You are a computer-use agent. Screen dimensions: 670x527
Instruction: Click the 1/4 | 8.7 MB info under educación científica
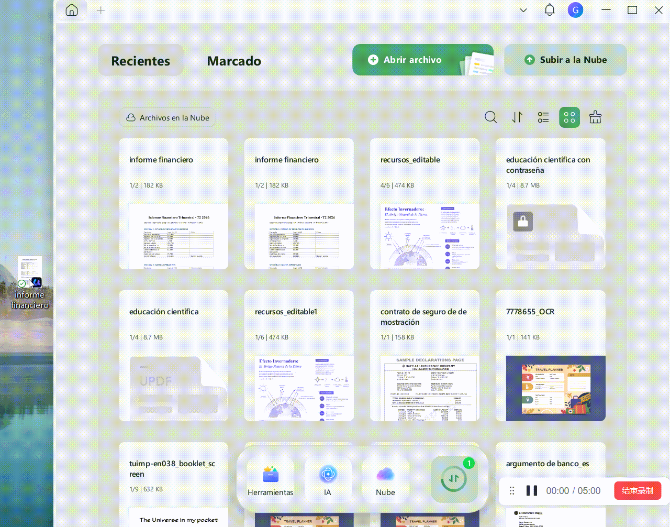[146, 337]
